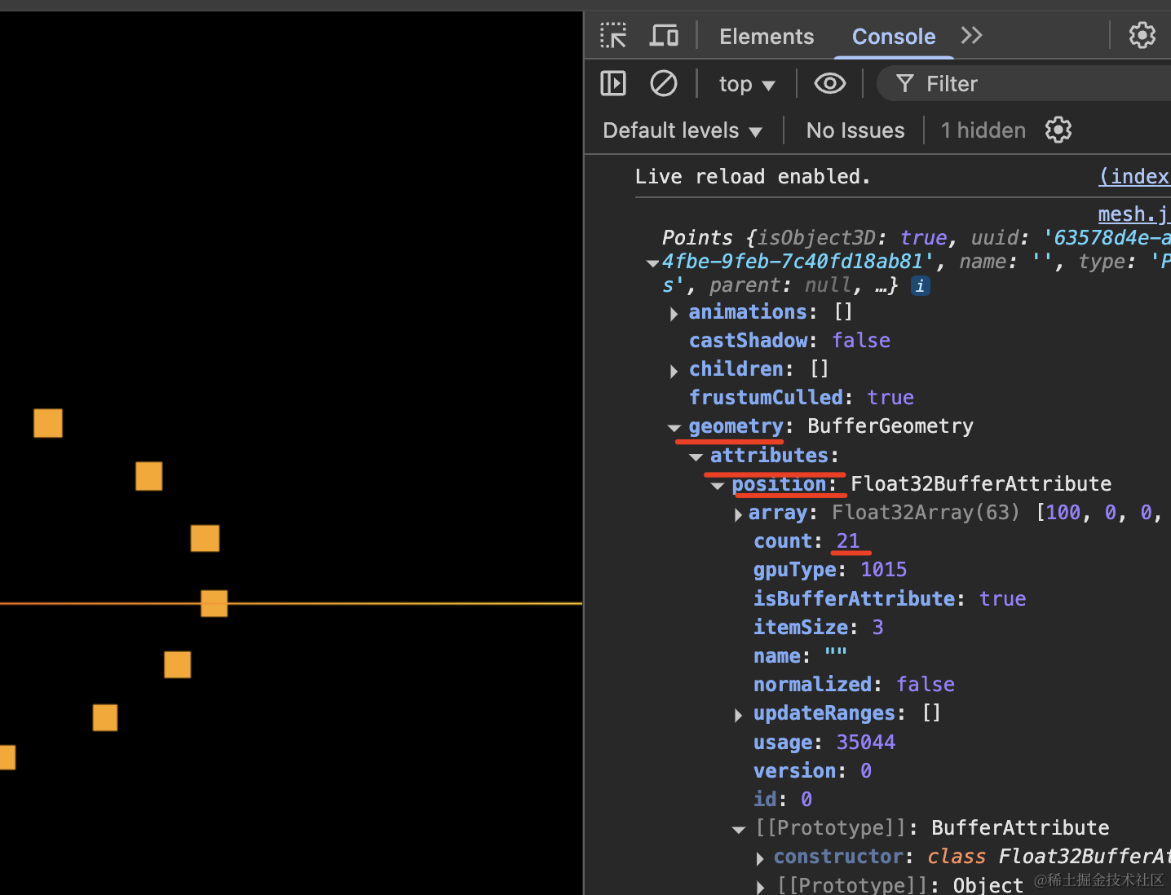Open the Default levels dropdown

(683, 130)
